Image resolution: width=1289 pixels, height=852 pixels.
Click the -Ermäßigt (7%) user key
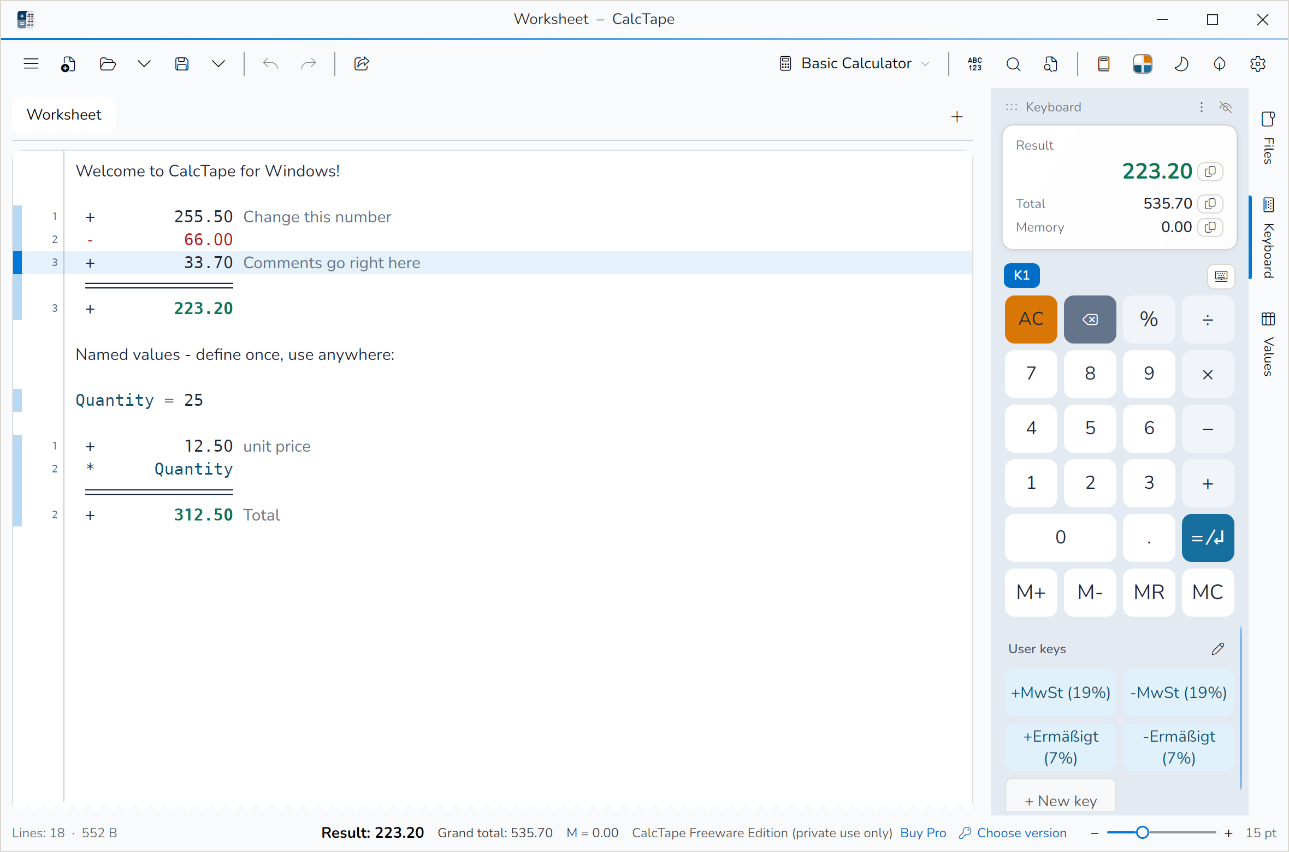pyautogui.click(x=1179, y=747)
